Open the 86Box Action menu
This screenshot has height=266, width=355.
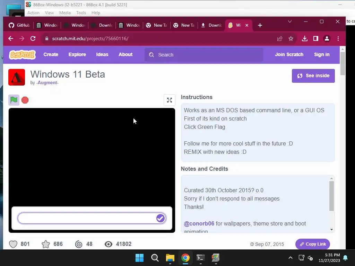pyautogui.click(x=33, y=13)
